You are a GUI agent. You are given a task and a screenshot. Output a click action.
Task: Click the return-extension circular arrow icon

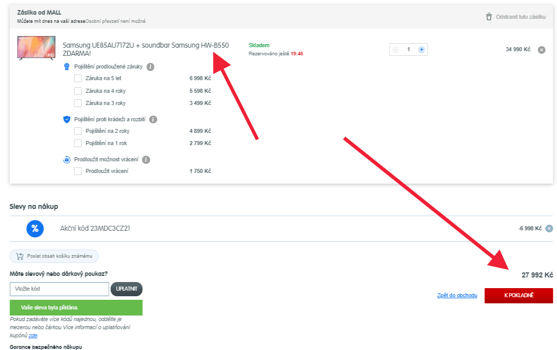66,160
